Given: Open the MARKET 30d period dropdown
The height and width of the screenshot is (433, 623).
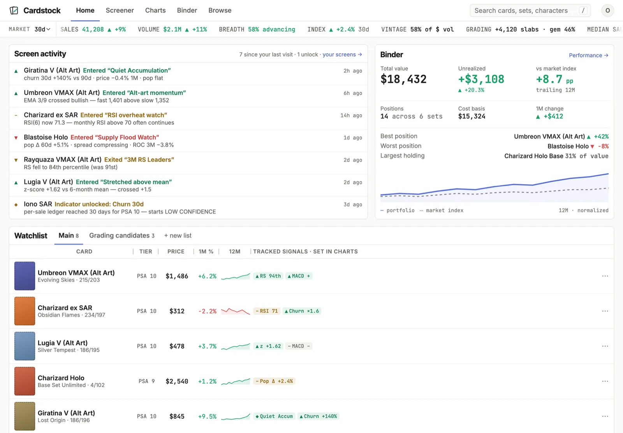Looking at the screenshot, I should point(42,29).
